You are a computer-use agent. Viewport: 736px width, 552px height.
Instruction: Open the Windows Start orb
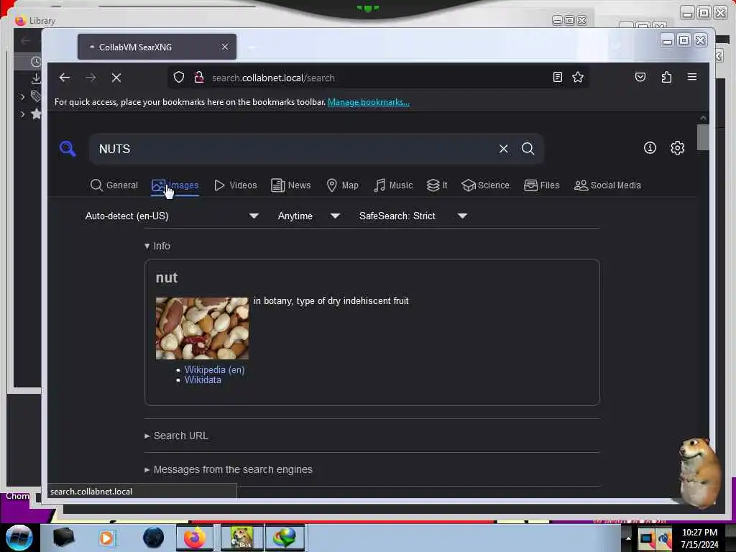pos(19,538)
